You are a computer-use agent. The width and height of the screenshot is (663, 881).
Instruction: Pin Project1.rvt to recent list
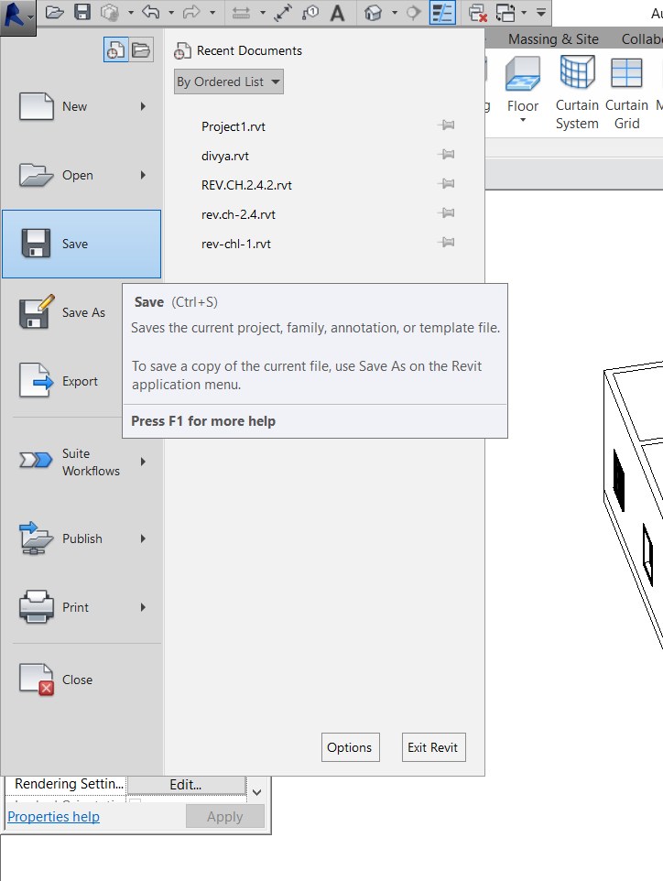(x=446, y=125)
